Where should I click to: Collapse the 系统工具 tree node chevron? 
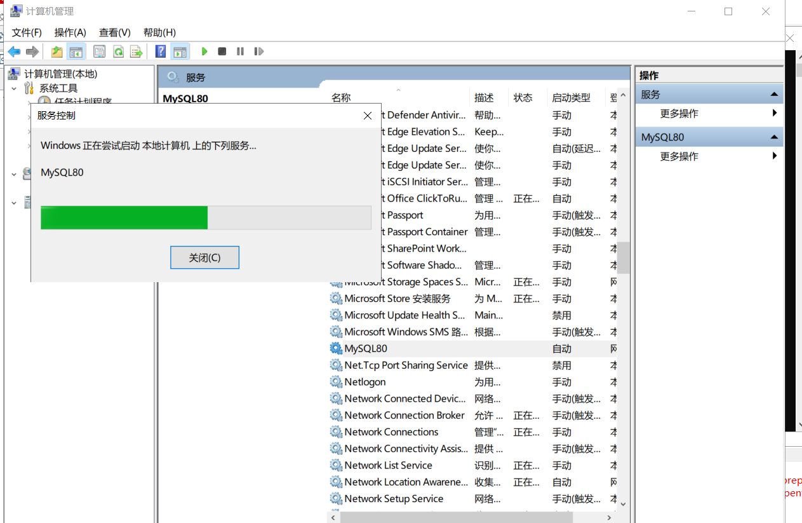coord(14,88)
